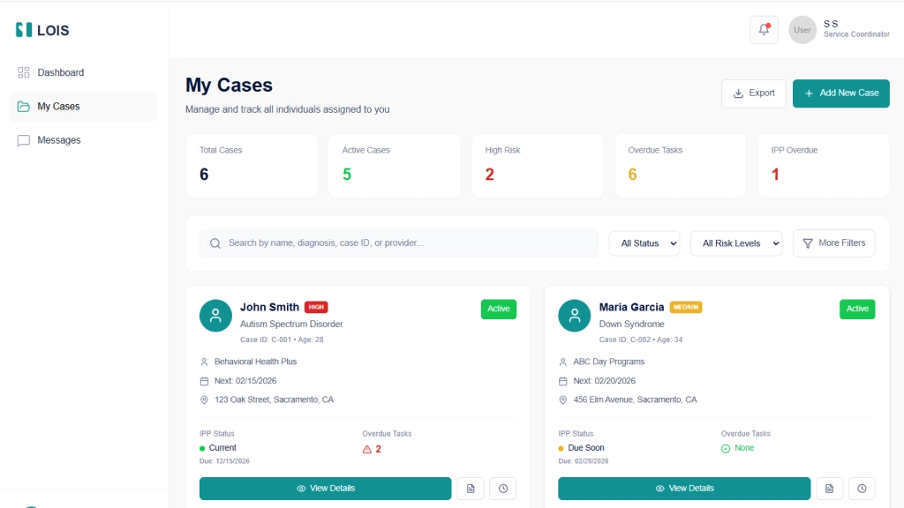
Task: Click Autism Spectrum Disorder diagnosis text
Action: [x=291, y=325]
